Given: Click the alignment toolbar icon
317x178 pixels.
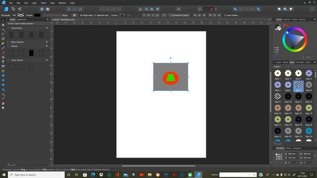Looking at the screenshot, I should click(179, 9).
